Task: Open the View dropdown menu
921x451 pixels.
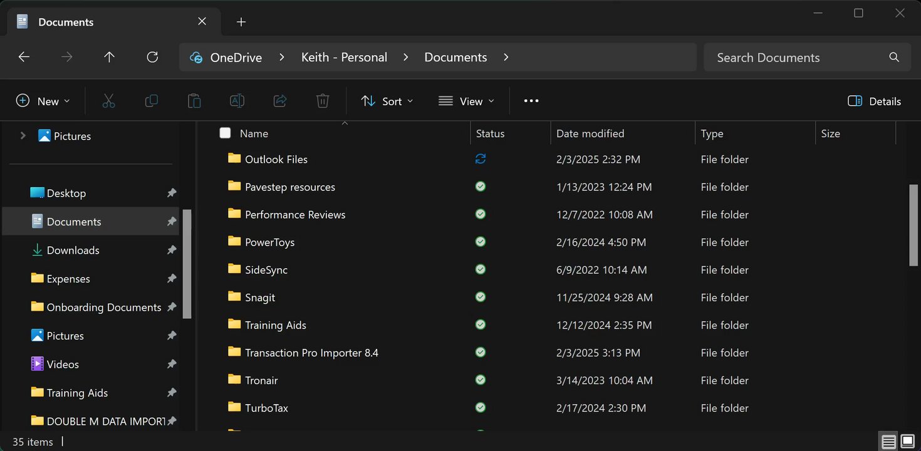Action: click(466, 101)
